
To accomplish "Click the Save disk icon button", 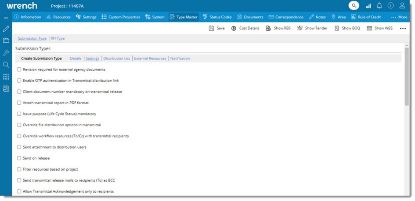I will coord(217,28).
